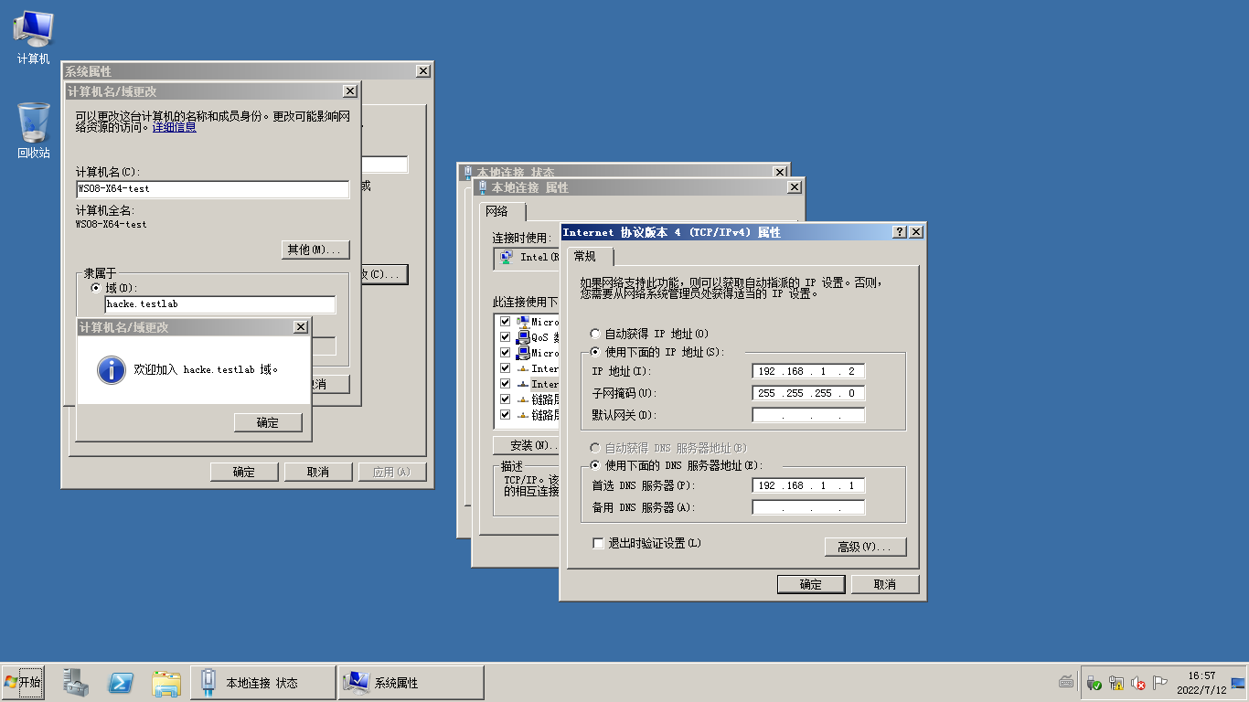
Task: Launch Windows PowerShell from the taskbar
Action: click(121, 681)
